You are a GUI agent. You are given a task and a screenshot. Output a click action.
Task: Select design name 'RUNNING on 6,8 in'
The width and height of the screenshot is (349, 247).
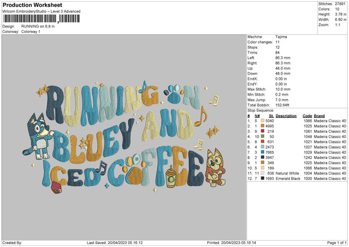coord(38,26)
